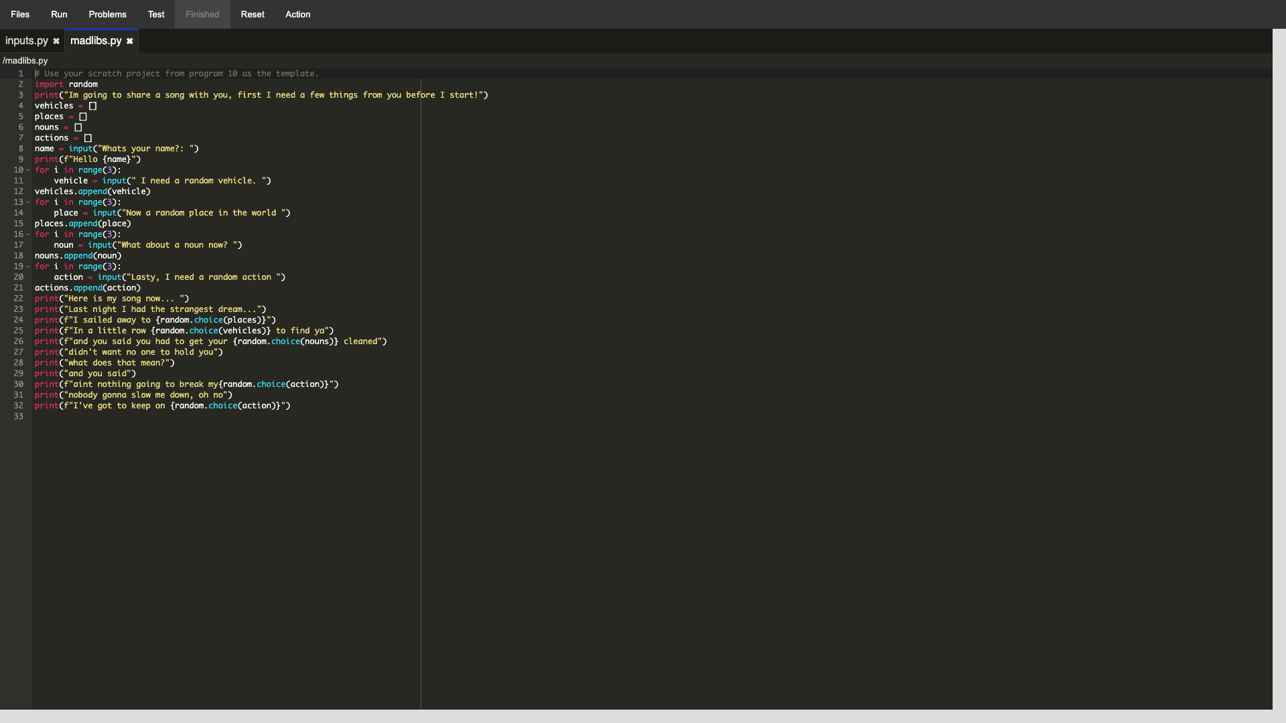
Task: Click line number 33 in the gutter
Action: click(x=19, y=416)
